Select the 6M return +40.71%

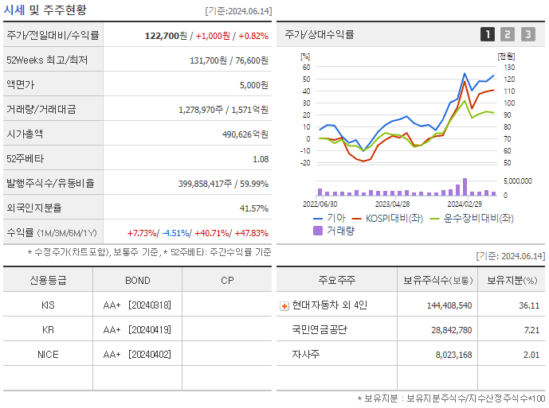(x=212, y=233)
